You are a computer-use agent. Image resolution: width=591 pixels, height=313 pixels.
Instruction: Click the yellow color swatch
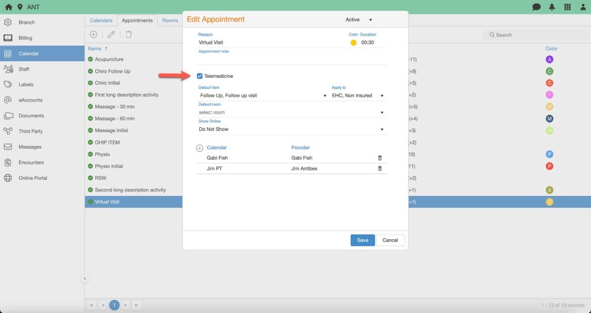point(353,43)
